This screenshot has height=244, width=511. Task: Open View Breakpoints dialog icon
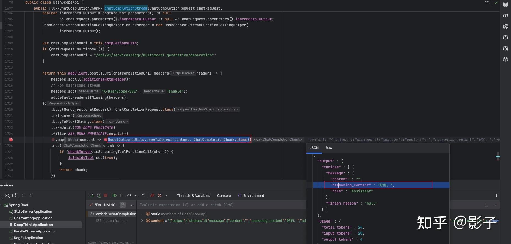click(152, 195)
